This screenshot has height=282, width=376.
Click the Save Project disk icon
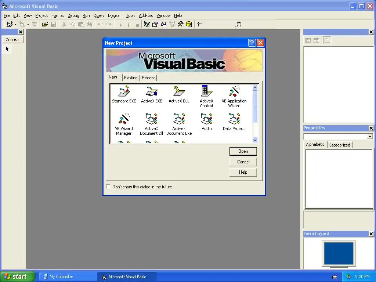click(54, 24)
